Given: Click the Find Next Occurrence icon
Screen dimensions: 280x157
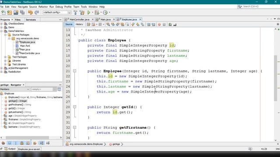Looking at the screenshot, I should 118,24.
